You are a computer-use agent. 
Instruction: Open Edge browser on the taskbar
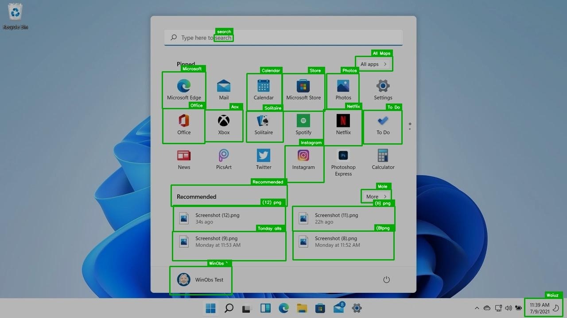(284, 308)
